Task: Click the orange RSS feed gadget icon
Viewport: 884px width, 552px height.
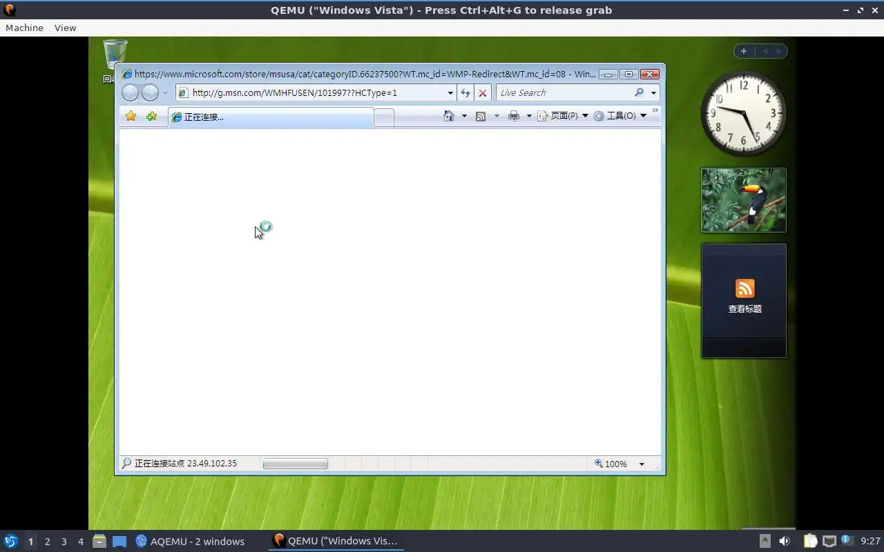Action: pos(745,288)
